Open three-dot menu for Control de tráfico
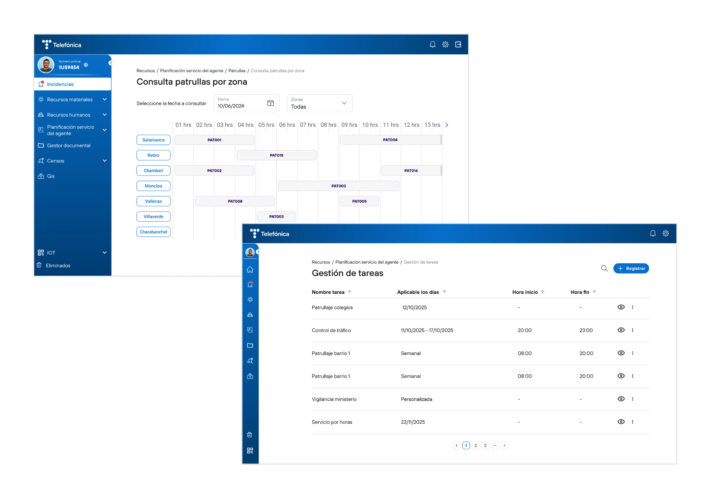 (x=632, y=330)
